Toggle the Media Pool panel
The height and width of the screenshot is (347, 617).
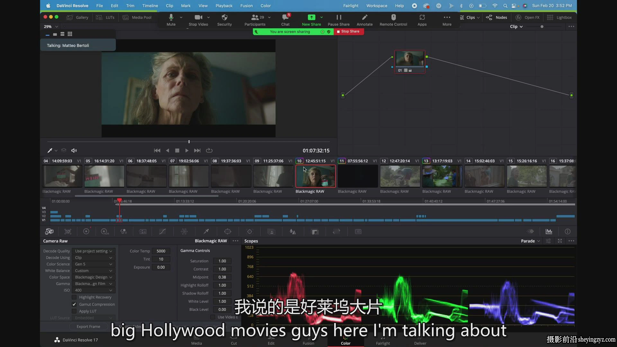[x=137, y=17]
